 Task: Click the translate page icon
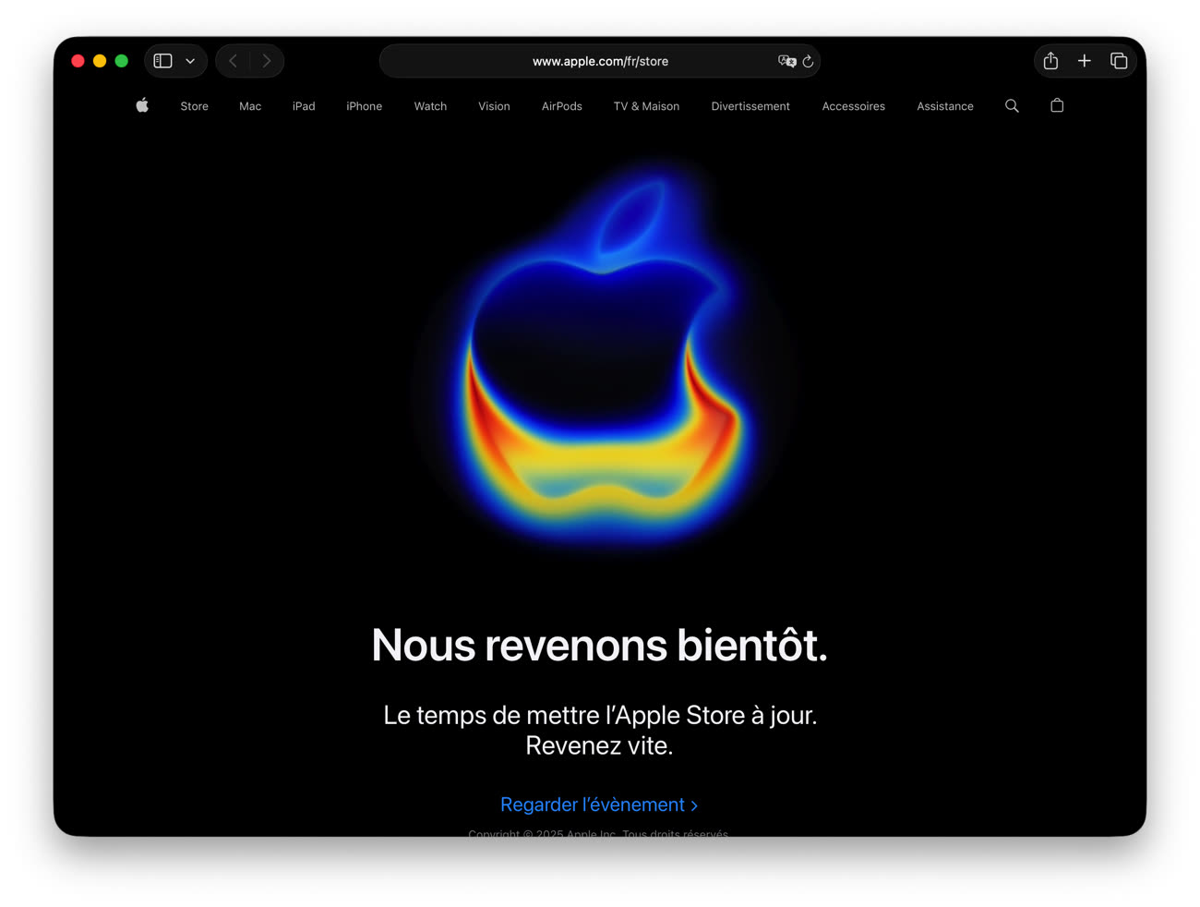[x=786, y=61]
